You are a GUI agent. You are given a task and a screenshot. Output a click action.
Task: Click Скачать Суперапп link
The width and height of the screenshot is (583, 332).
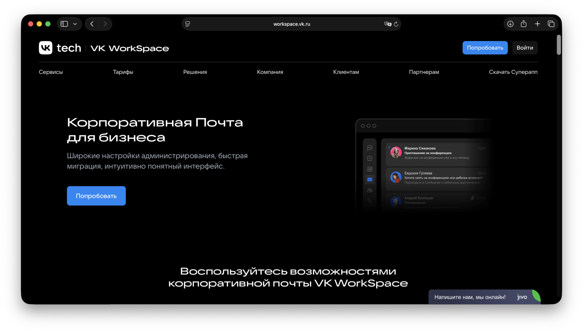(x=513, y=72)
